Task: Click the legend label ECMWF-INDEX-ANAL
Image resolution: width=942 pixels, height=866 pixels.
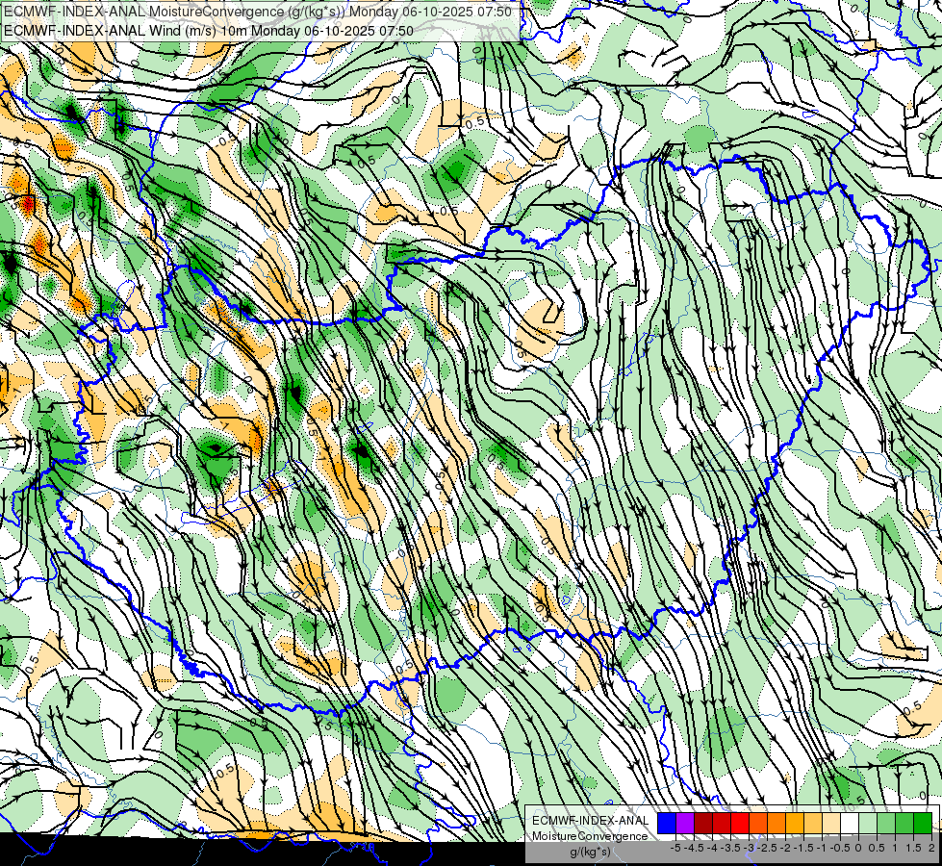Action: (x=591, y=821)
